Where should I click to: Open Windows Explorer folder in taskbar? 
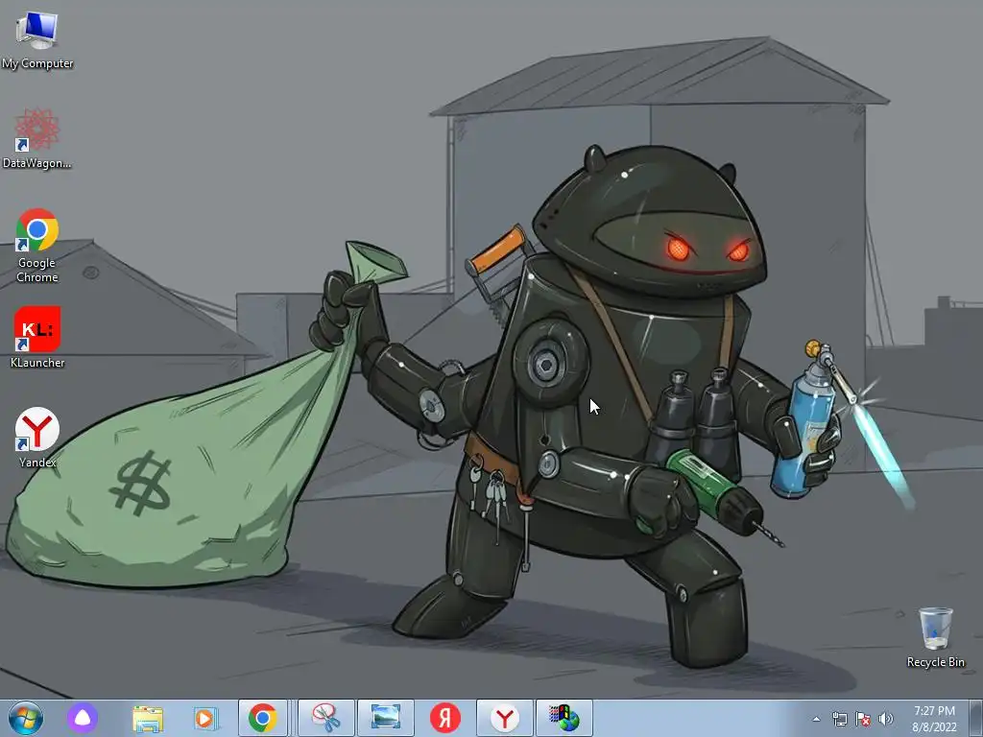(148, 718)
